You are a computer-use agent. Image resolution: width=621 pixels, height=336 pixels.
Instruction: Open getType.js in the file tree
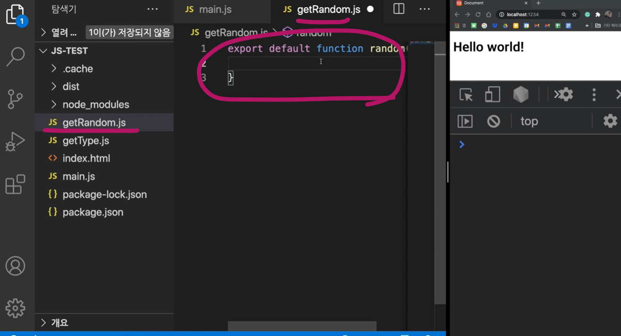pos(104,140)
